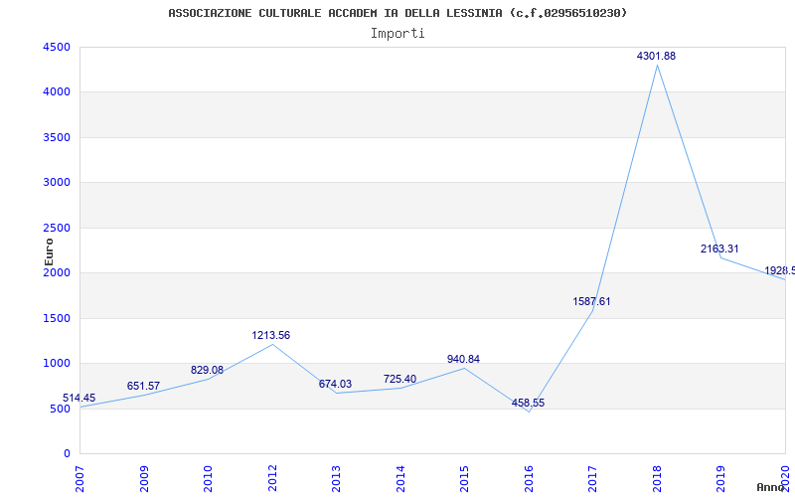The height and width of the screenshot is (497, 795).
Task: Click the 3000 y-axis tick
Action: click(57, 183)
